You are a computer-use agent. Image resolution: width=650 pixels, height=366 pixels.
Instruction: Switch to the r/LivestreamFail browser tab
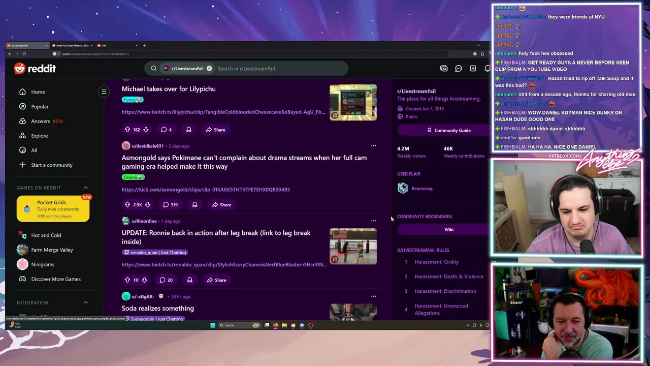[28, 45]
